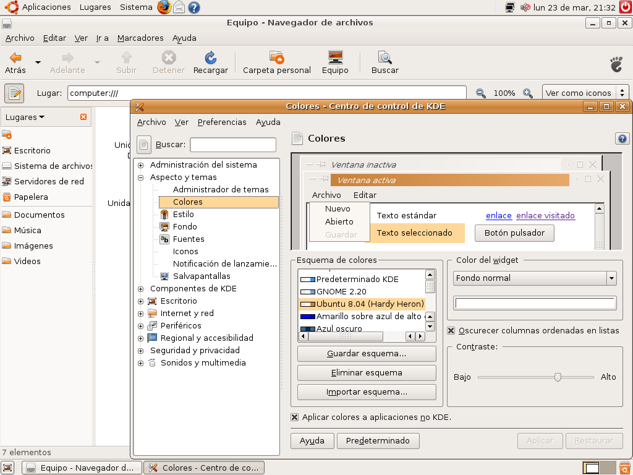633x475 pixels.
Task: Toggle Oscurecer columnas ordenadas en listas
Action: tap(451, 331)
